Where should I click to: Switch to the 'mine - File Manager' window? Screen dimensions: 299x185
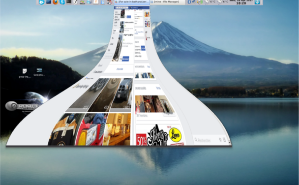click(167, 2)
